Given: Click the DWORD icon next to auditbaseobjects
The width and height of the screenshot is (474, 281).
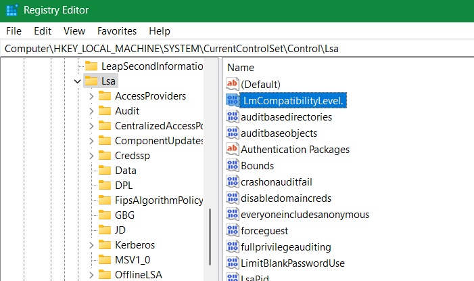Looking at the screenshot, I should 233,133.
